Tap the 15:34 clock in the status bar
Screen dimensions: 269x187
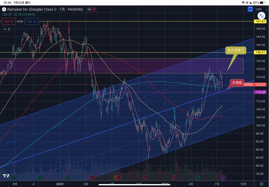pos(7,3)
